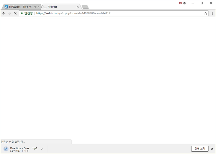Open a new tab
This screenshot has width=216, height=154.
coord(85,7)
